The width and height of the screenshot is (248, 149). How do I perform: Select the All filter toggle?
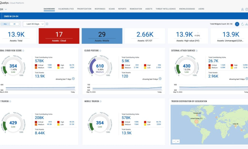[14, 24]
